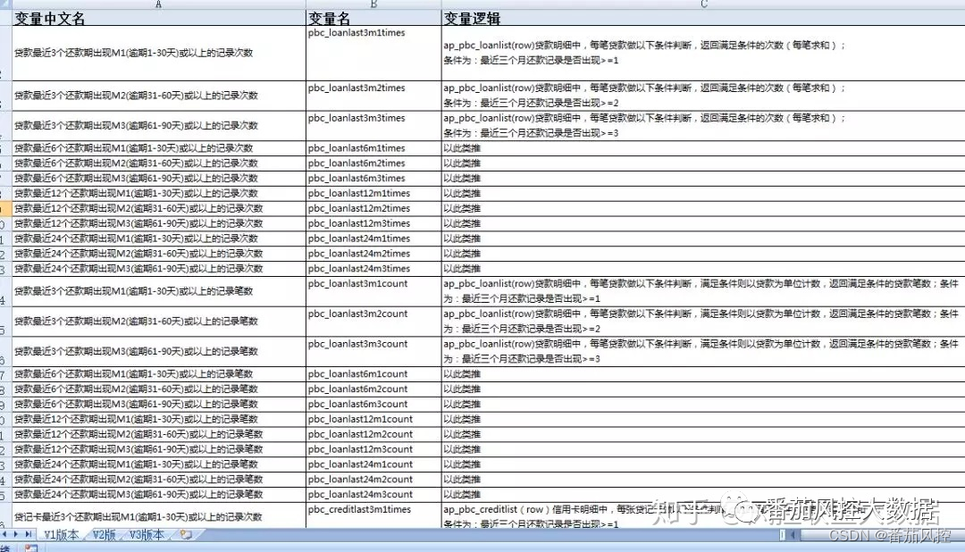965x552 pixels.
Task: Select column A header
Action: coord(159,4)
